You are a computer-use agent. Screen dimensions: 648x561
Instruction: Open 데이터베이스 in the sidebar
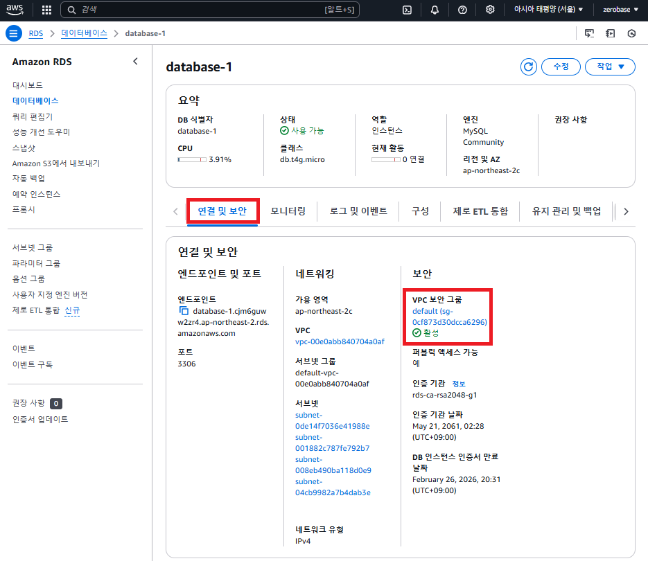[35, 101]
